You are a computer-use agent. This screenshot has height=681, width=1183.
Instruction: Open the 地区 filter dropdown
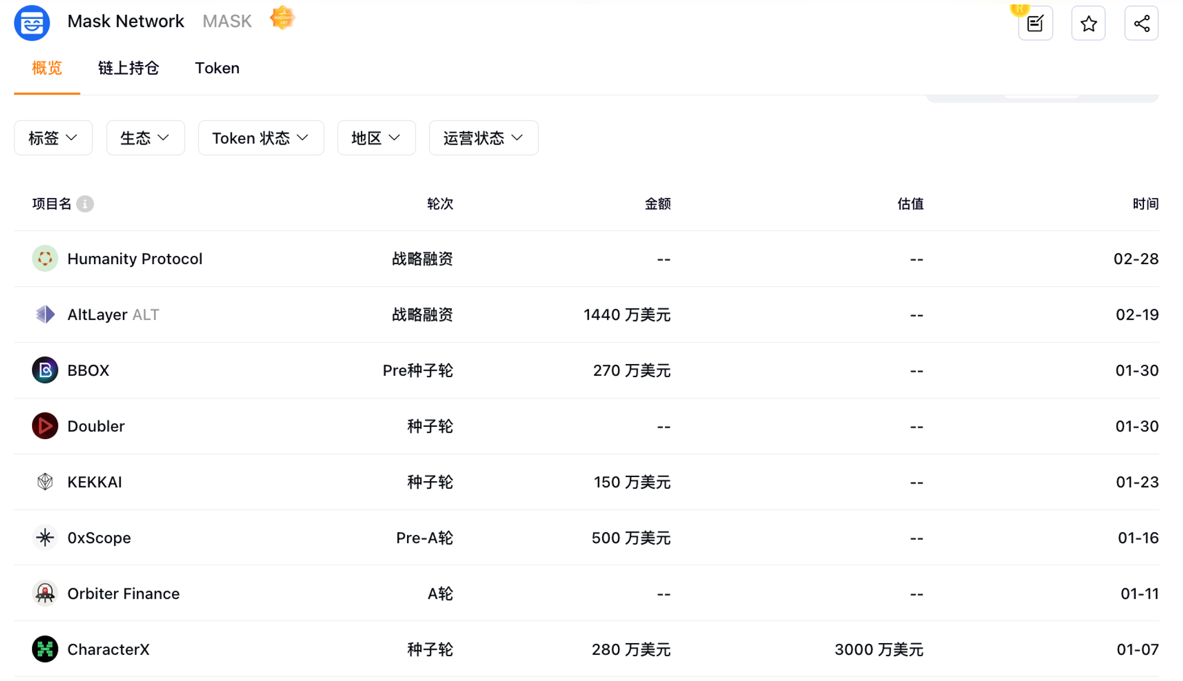376,138
